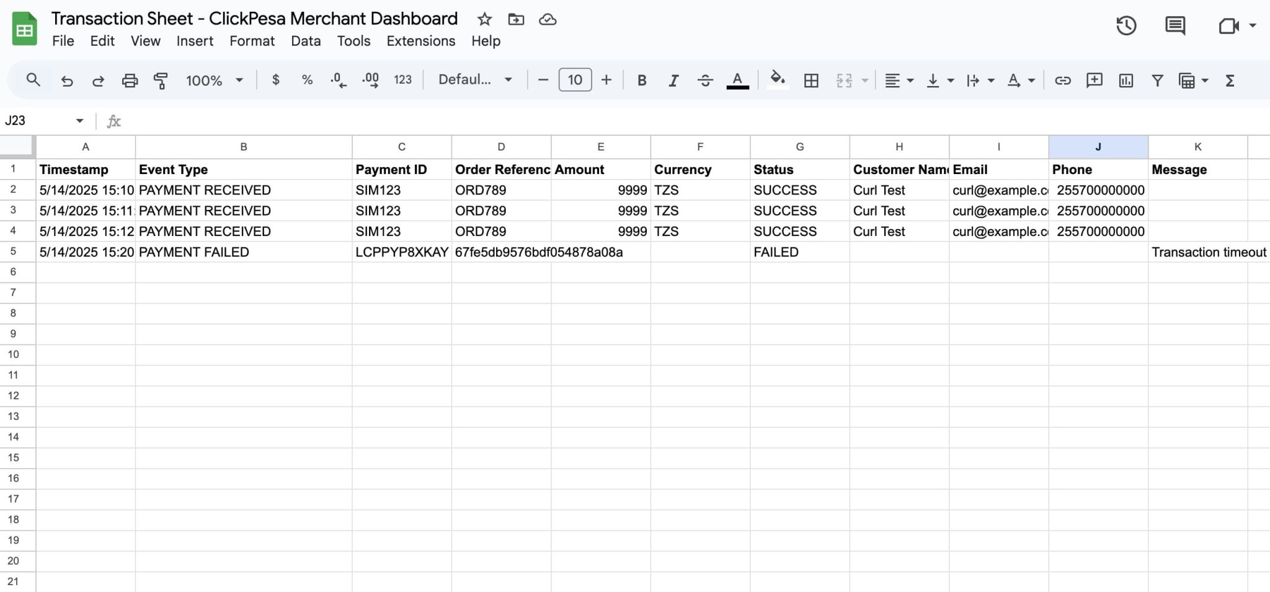Click the search menus magnifier icon

pyautogui.click(x=33, y=80)
